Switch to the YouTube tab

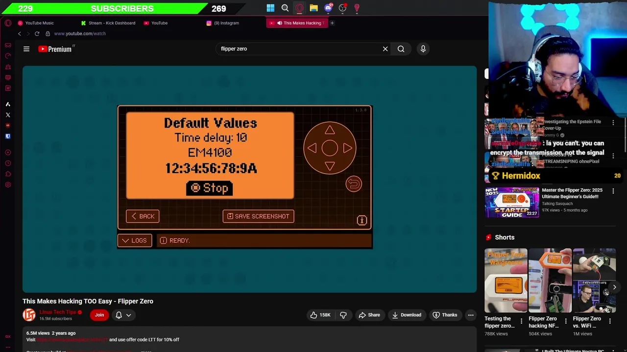159,23
